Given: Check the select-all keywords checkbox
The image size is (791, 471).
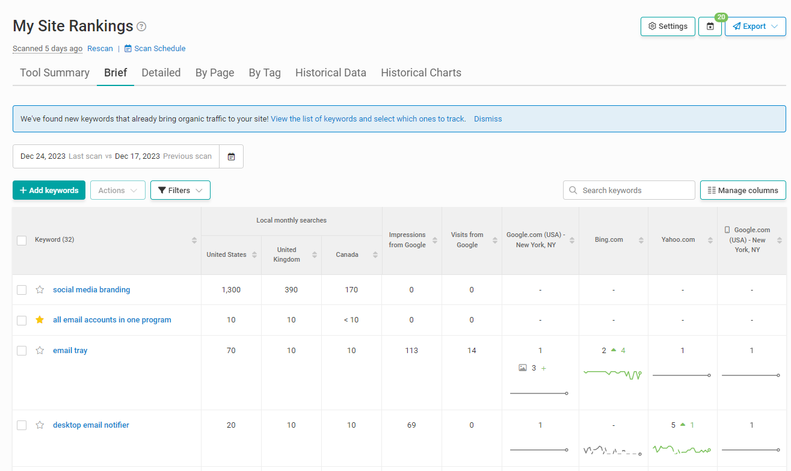Looking at the screenshot, I should 22,239.
